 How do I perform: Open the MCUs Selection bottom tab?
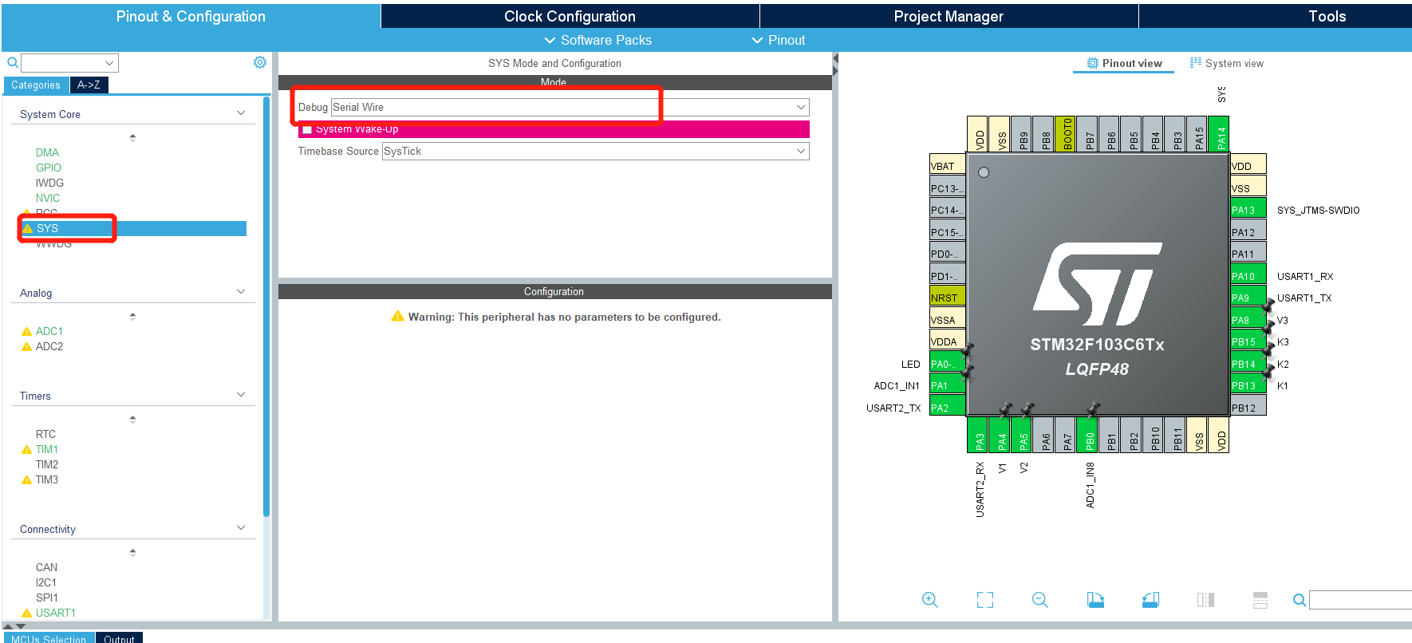click(49, 638)
